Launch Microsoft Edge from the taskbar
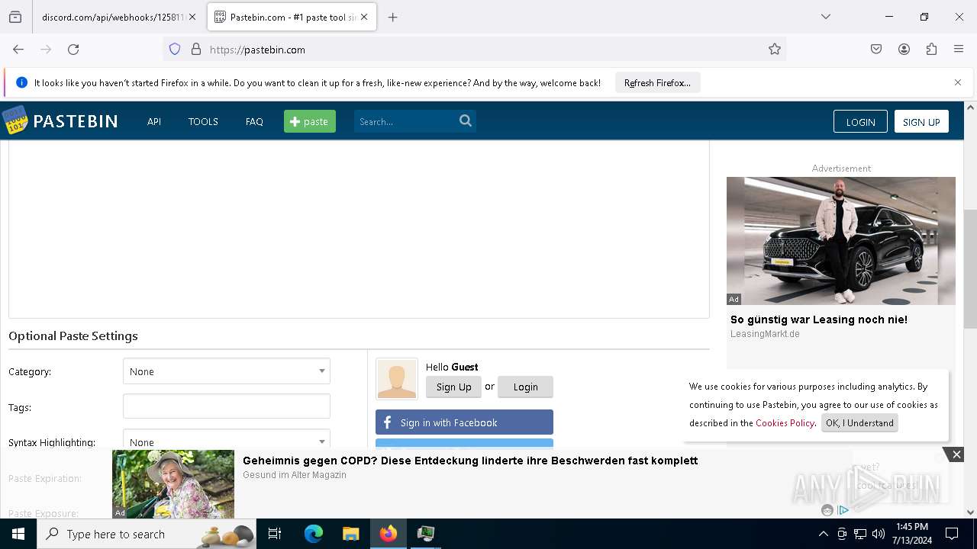Viewport: 977px width, 549px height. pyautogui.click(x=314, y=534)
